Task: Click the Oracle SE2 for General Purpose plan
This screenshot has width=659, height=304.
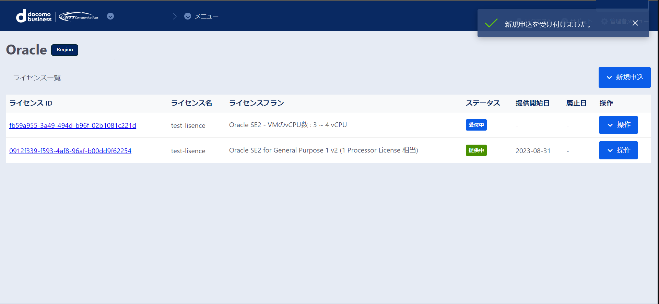Action: point(323,150)
